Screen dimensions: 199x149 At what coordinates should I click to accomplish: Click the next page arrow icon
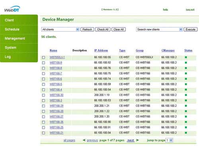(x=137, y=140)
